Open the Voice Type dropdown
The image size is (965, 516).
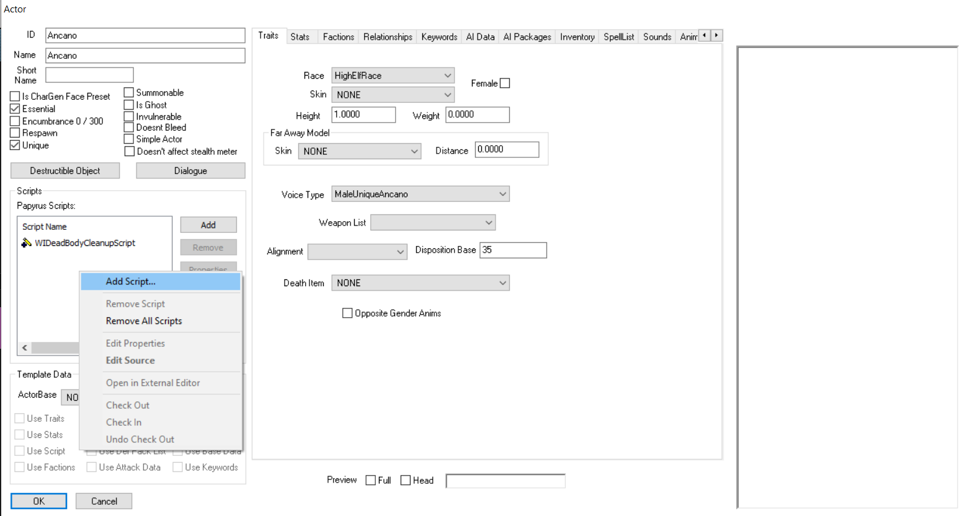click(x=502, y=194)
